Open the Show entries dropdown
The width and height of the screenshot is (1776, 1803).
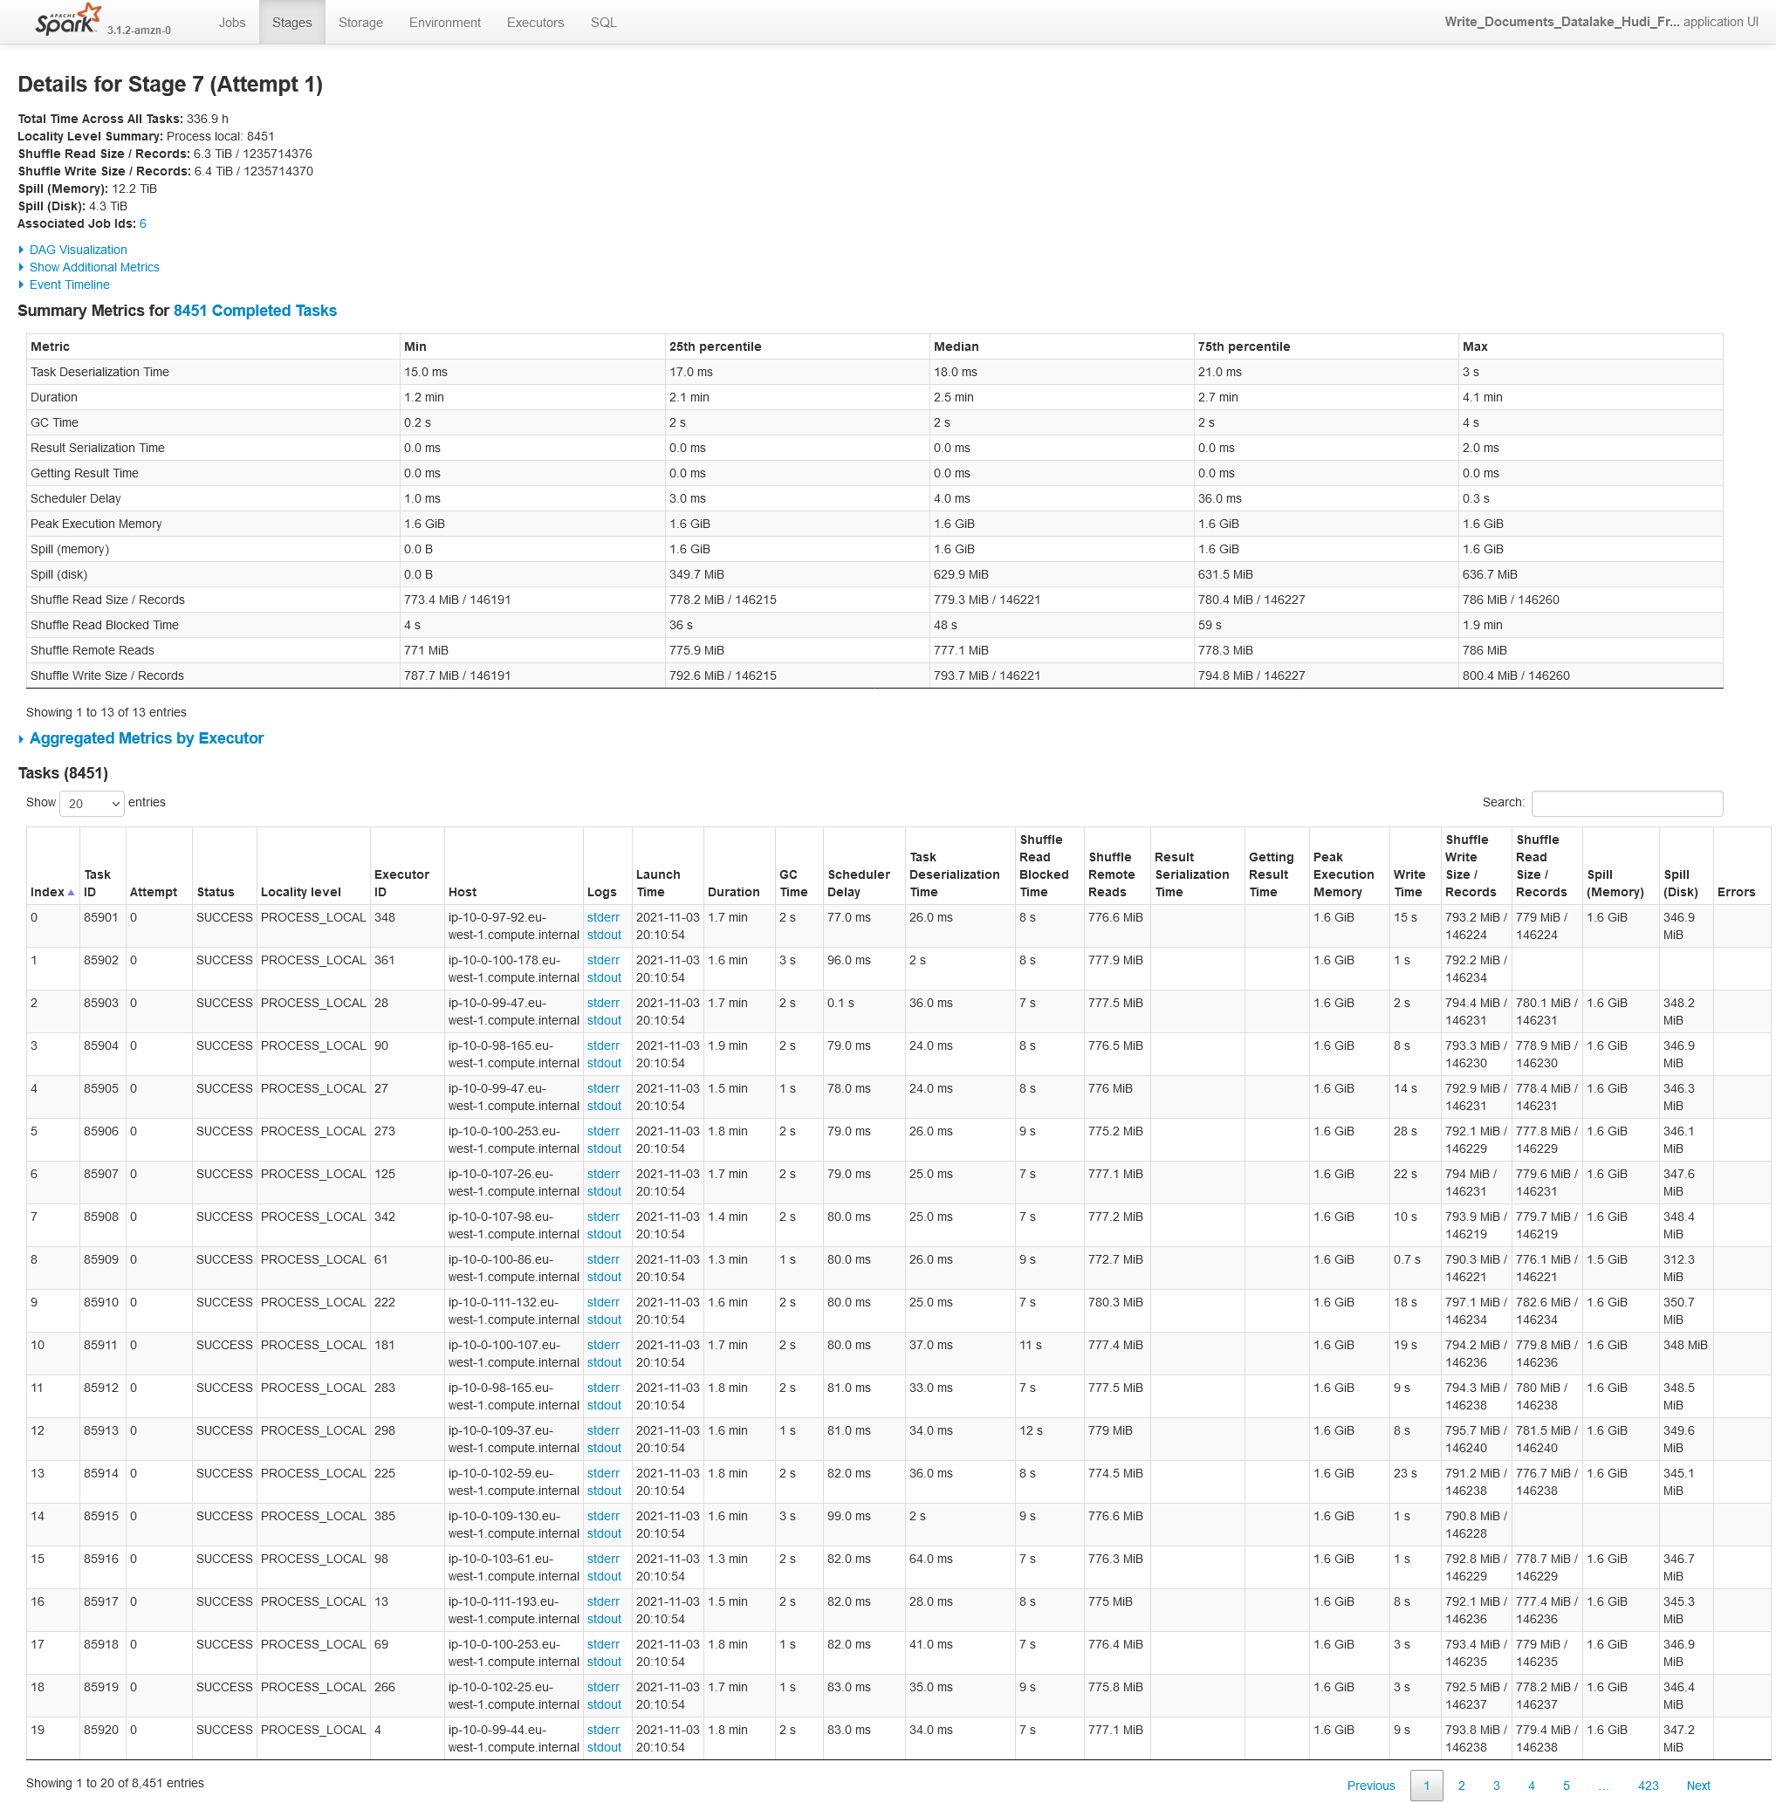91,803
